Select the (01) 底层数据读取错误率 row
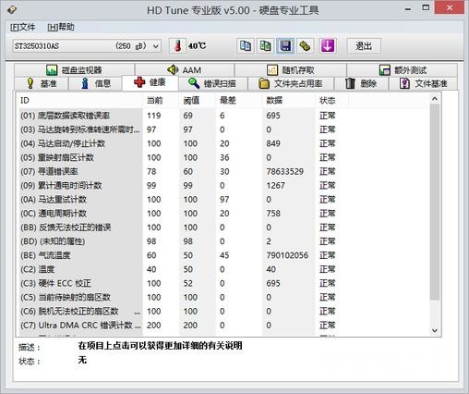Screen dimensions: 469x394 178,116
